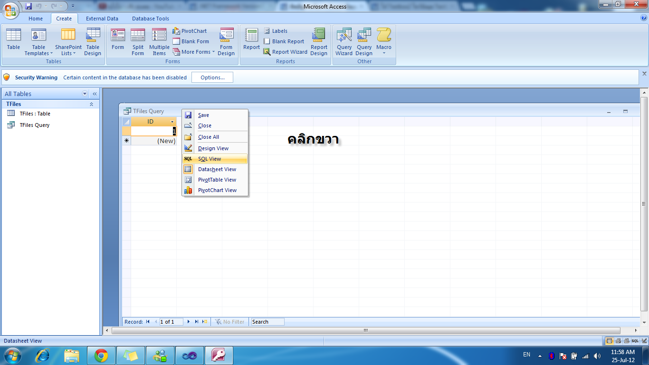This screenshot has width=649, height=365.
Task: Click Save icon in Quick Access Toolbar
Action: click(29, 6)
